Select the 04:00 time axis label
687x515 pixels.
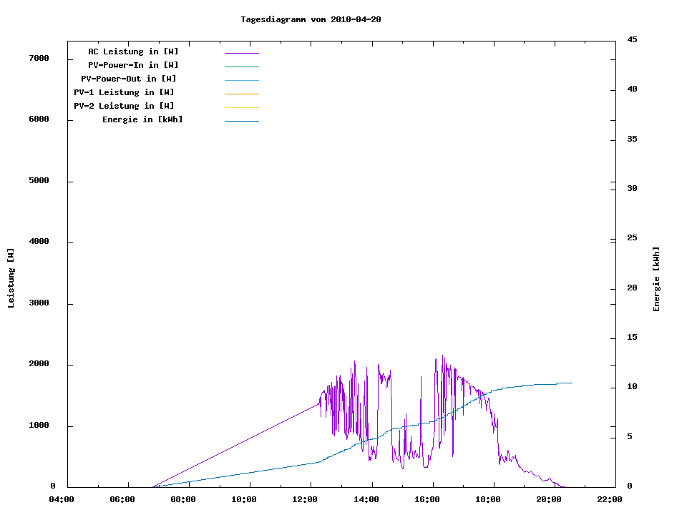62,499
